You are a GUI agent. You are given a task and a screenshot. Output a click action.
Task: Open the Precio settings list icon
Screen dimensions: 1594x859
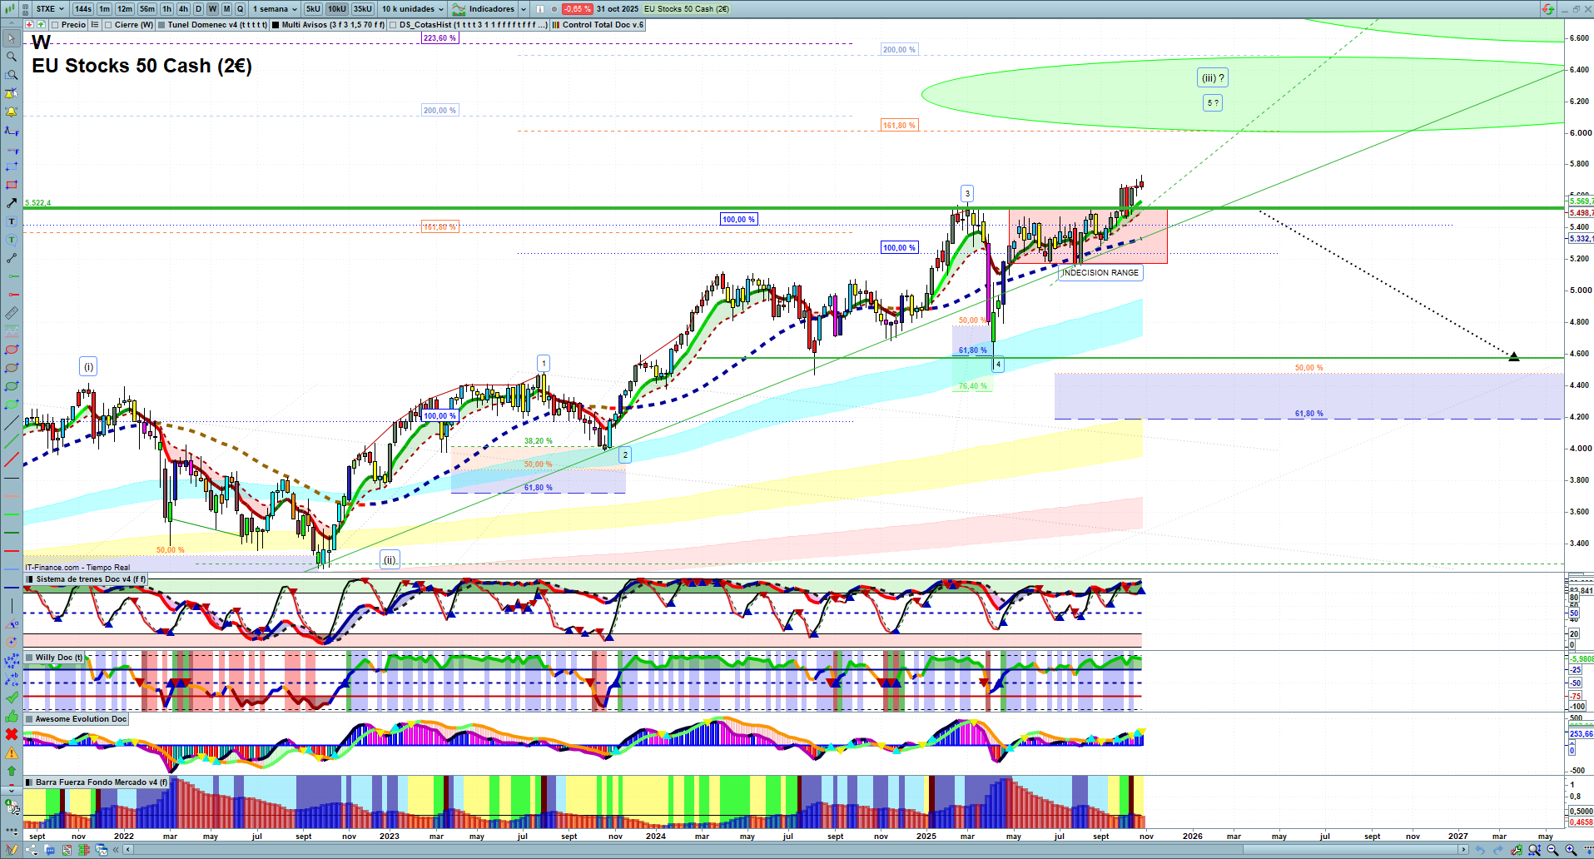(x=95, y=25)
